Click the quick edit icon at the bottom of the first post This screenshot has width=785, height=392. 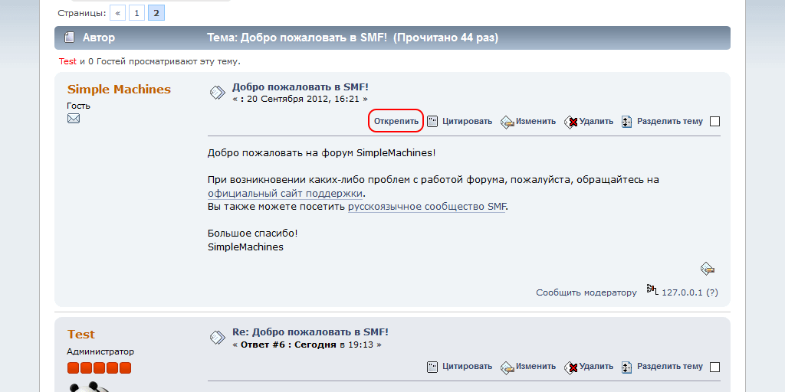click(x=708, y=269)
